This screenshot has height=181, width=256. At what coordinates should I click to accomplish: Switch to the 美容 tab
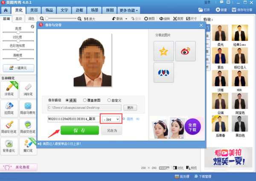point(34,10)
